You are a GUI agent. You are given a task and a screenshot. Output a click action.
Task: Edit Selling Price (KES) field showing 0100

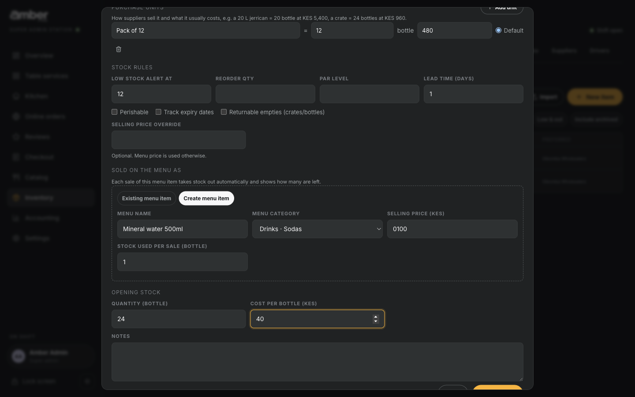[x=452, y=229]
